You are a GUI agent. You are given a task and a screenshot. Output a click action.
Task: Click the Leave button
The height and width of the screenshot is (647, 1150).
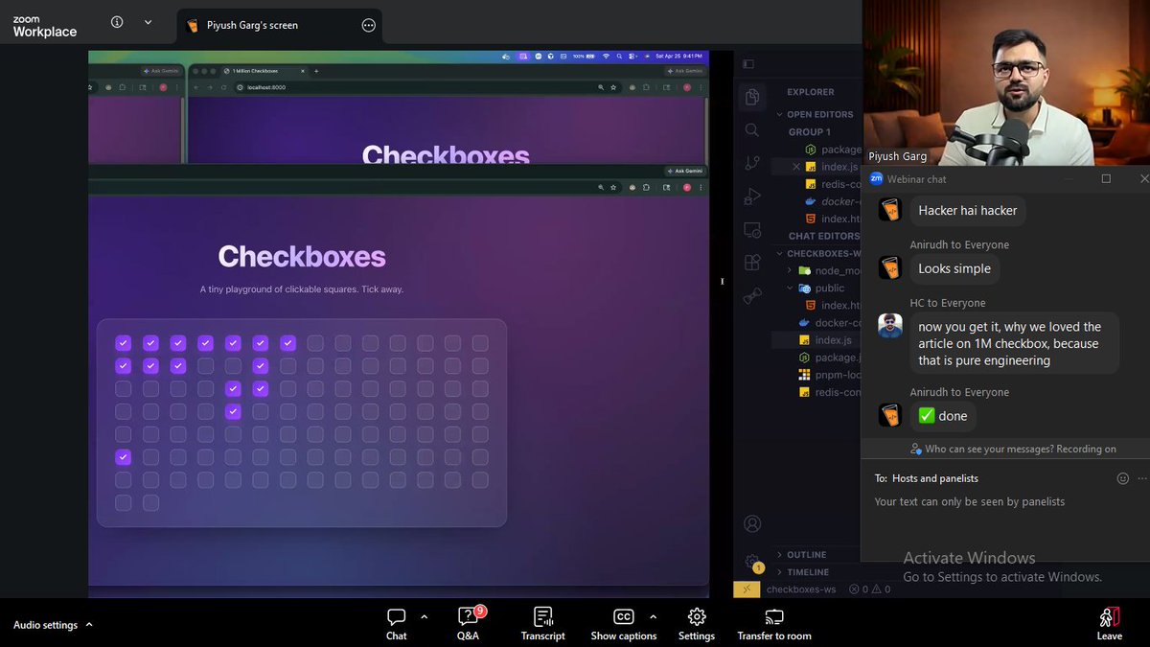(x=1109, y=621)
